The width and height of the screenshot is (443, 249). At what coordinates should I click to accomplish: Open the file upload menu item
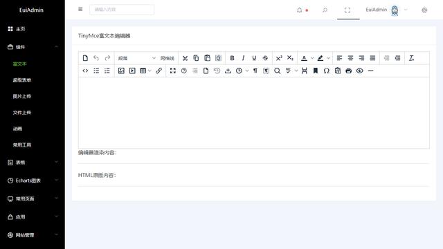(x=33, y=113)
